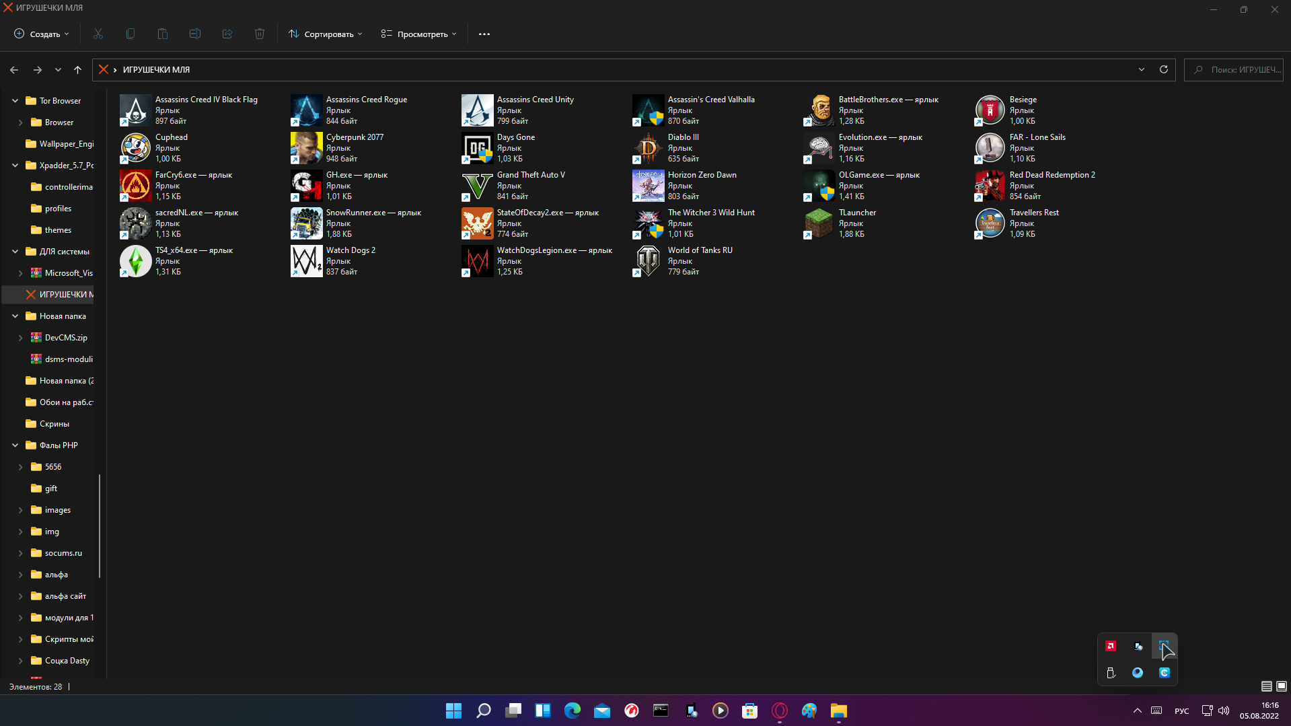Select the Grand Theft Auto V shortcut
Image resolution: width=1291 pixels, height=726 pixels.
(x=478, y=186)
